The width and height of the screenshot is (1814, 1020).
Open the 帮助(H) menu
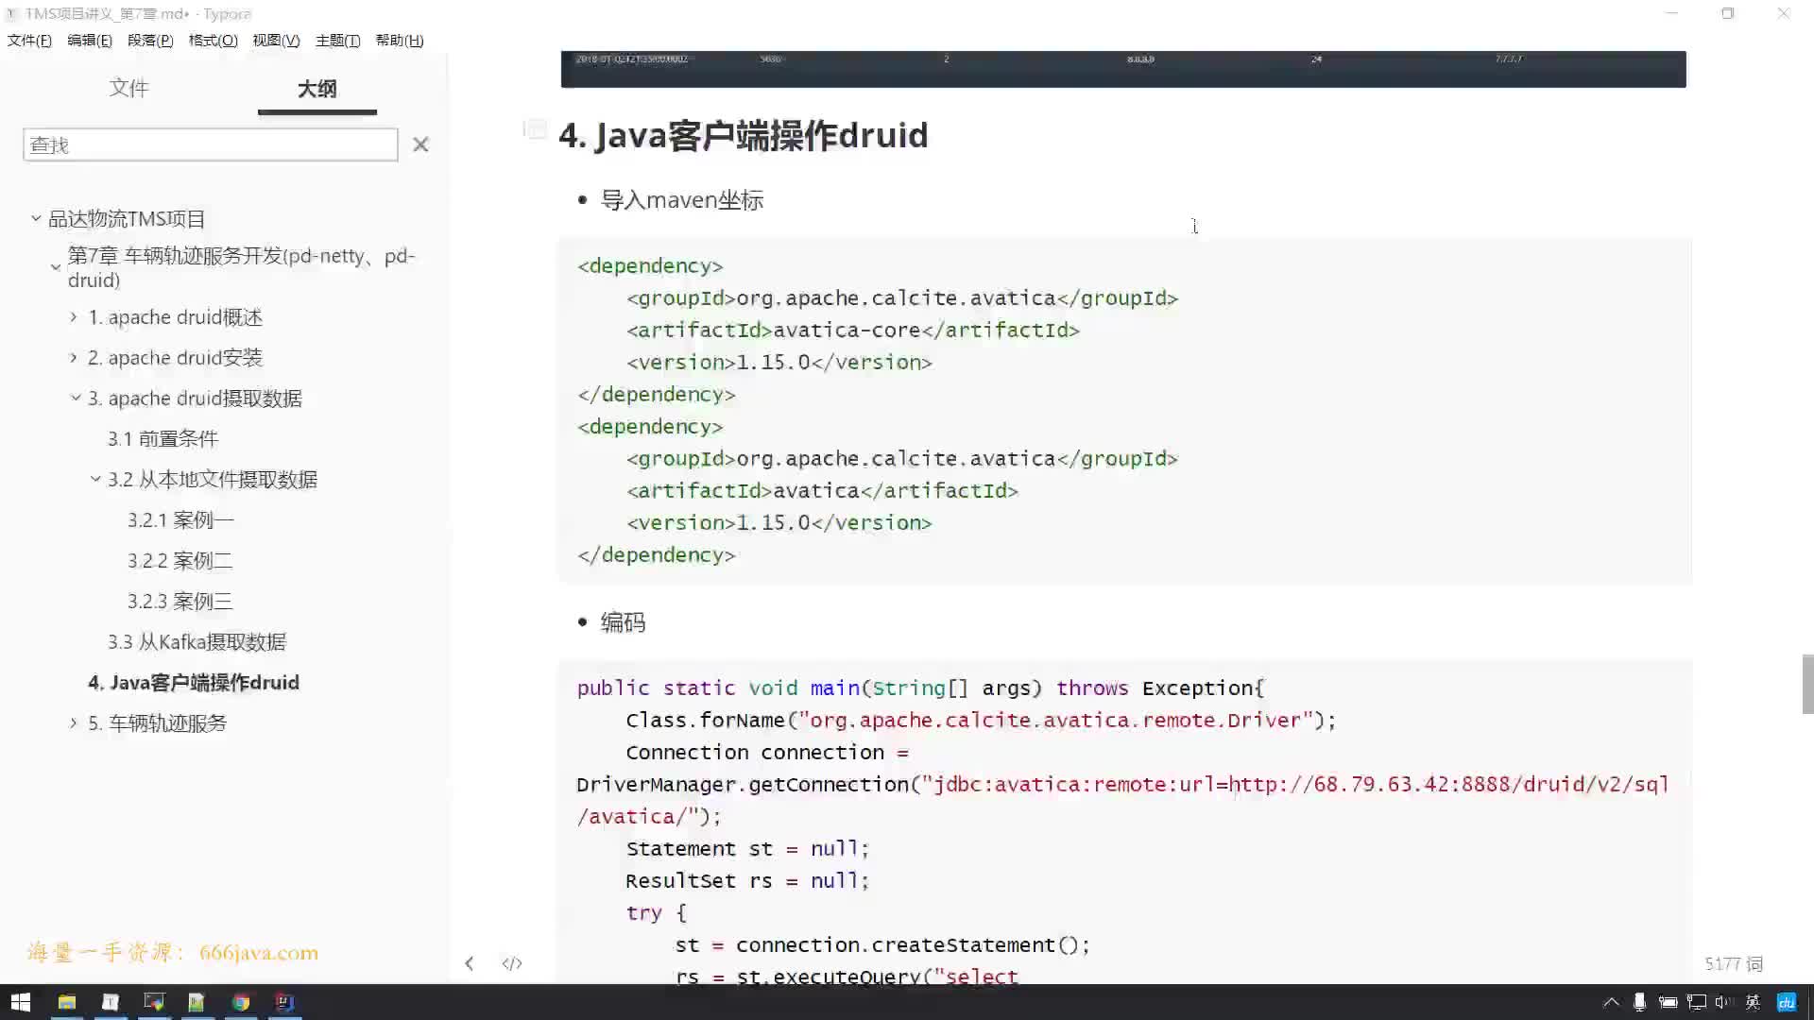(399, 41)
